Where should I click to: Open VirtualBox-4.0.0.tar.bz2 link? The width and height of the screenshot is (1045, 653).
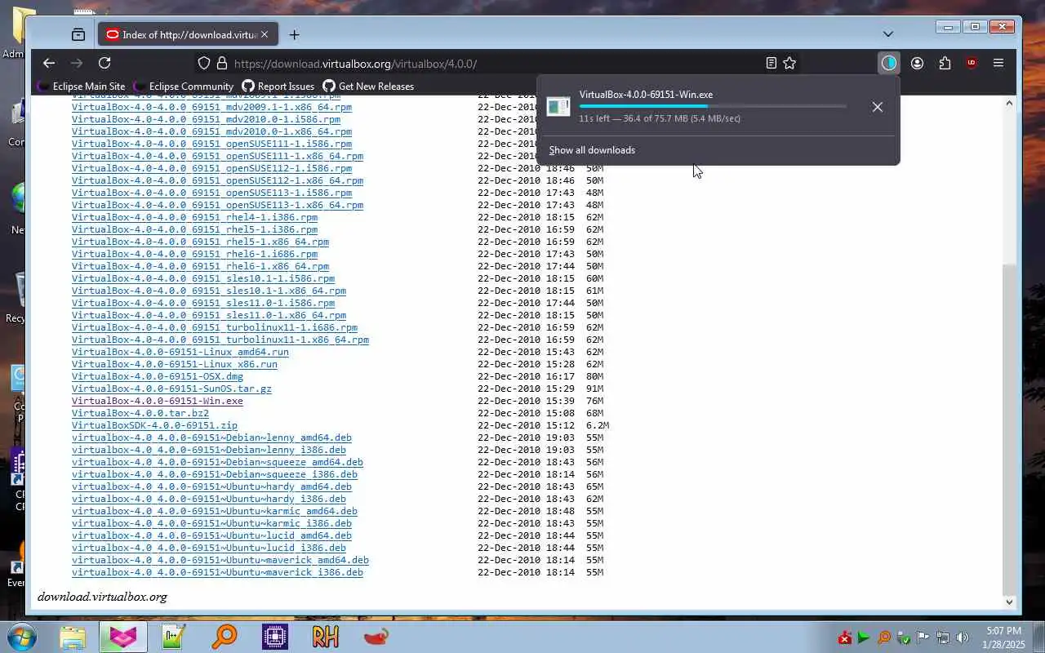[140, 413]
